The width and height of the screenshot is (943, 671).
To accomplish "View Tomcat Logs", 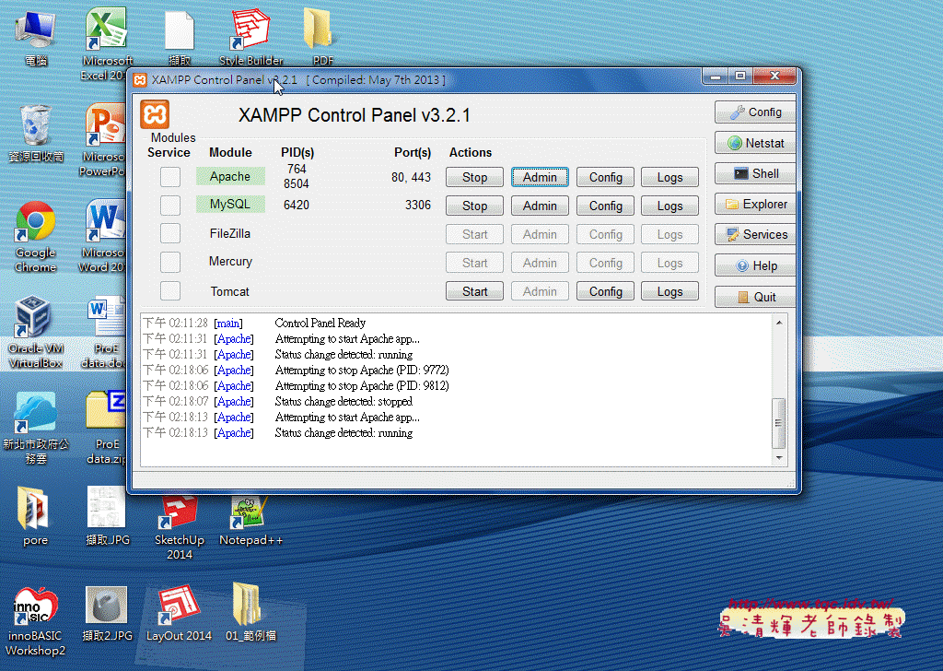I will pos(670,292).
